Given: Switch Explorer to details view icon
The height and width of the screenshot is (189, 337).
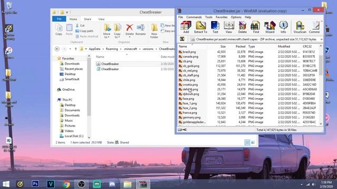Looking at the screenshot, I should pyautogui.click(x=247, y=142).
